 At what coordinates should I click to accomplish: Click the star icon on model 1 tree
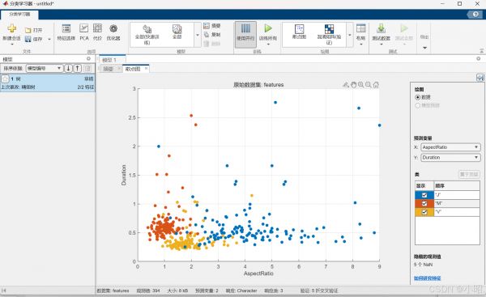[x=5, y=79]
